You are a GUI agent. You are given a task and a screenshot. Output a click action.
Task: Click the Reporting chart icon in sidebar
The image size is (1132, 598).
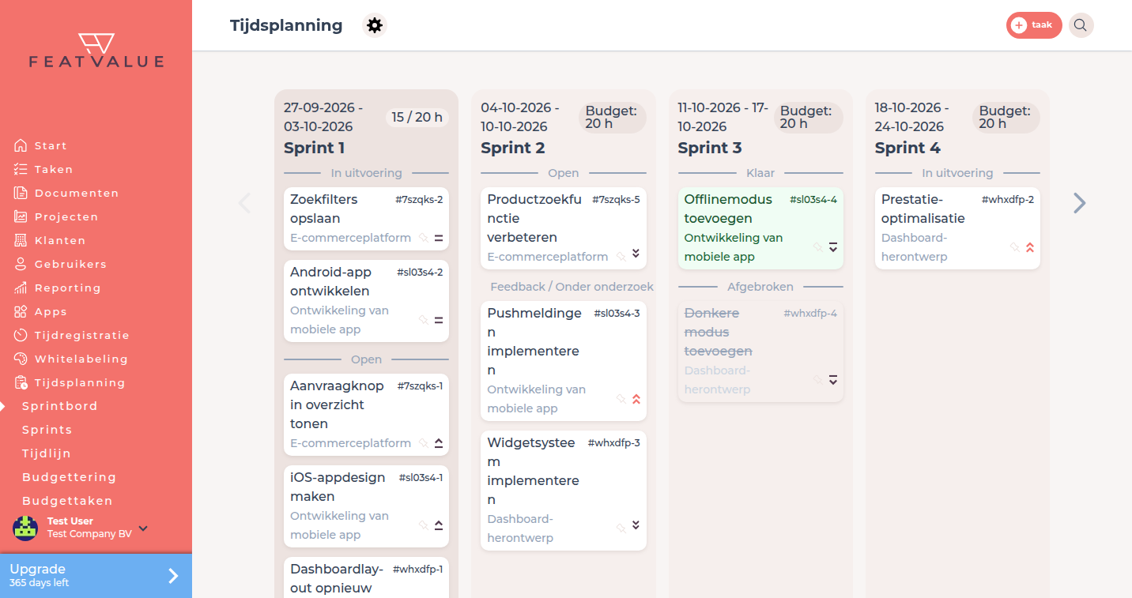[x=21, y=288]
